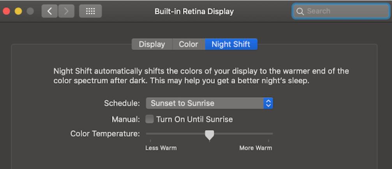The height and width of the screenshot is (169, 392).
Task: Go forward with the right chevron button
Action: pos(66,11)
